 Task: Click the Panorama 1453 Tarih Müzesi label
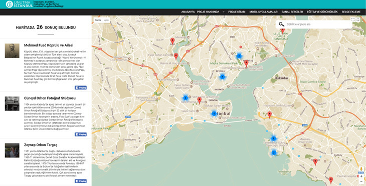click(146, 99)
